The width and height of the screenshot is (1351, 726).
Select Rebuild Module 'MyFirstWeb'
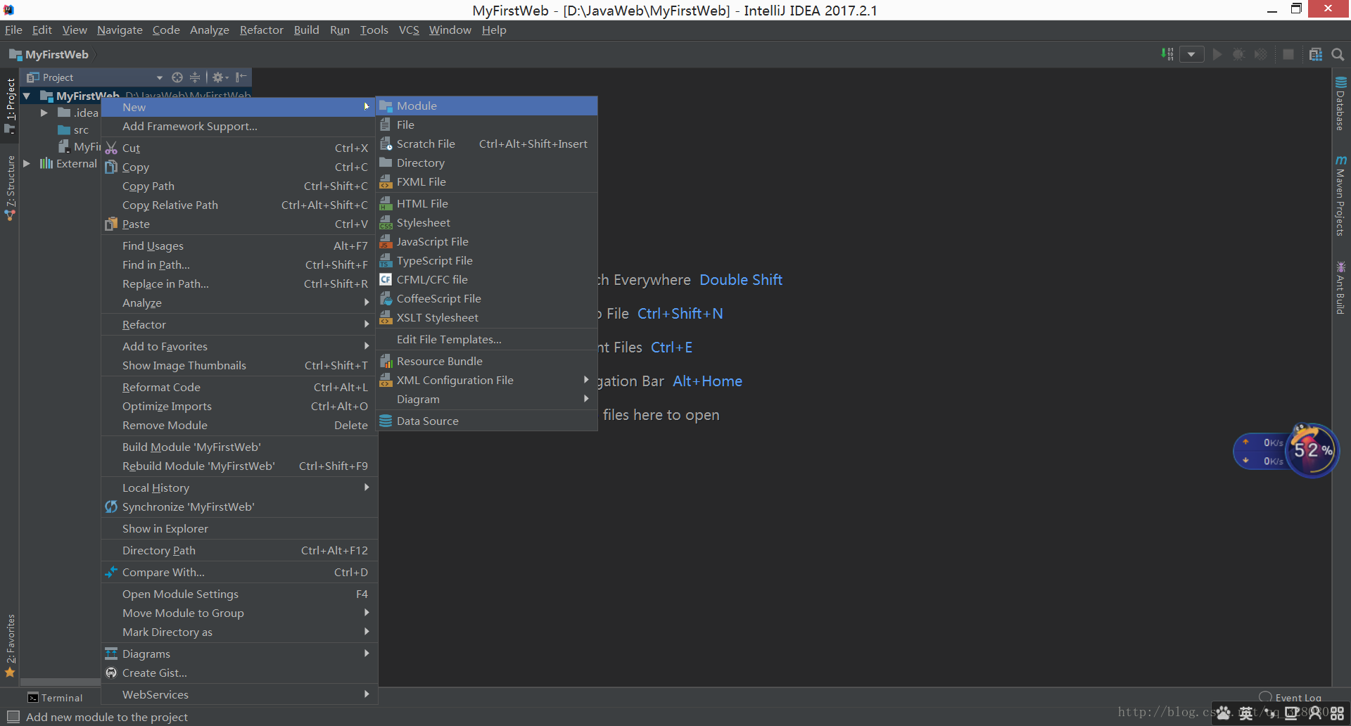(239, 466)
